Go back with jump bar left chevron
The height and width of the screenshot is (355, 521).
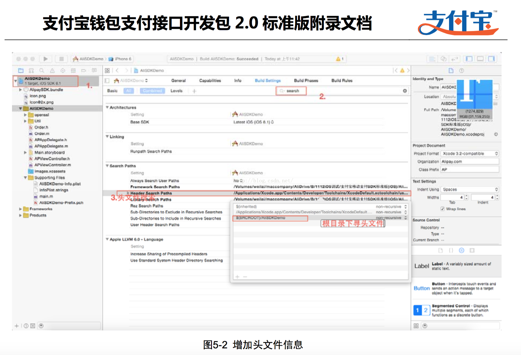[117, 70]
